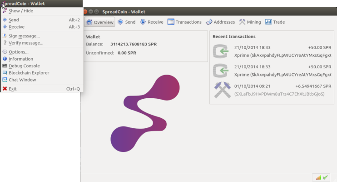Open Chat Window from the menu
337x182 pixels.
point(42,80)
